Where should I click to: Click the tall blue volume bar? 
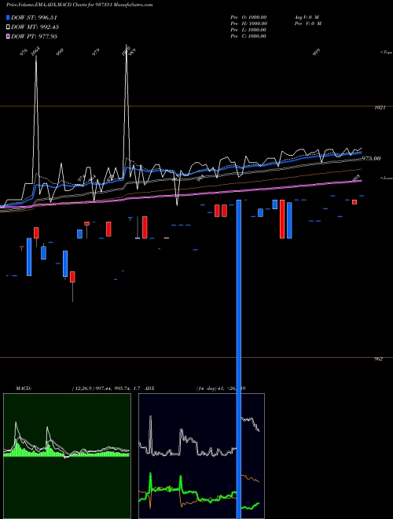point(238,359)
